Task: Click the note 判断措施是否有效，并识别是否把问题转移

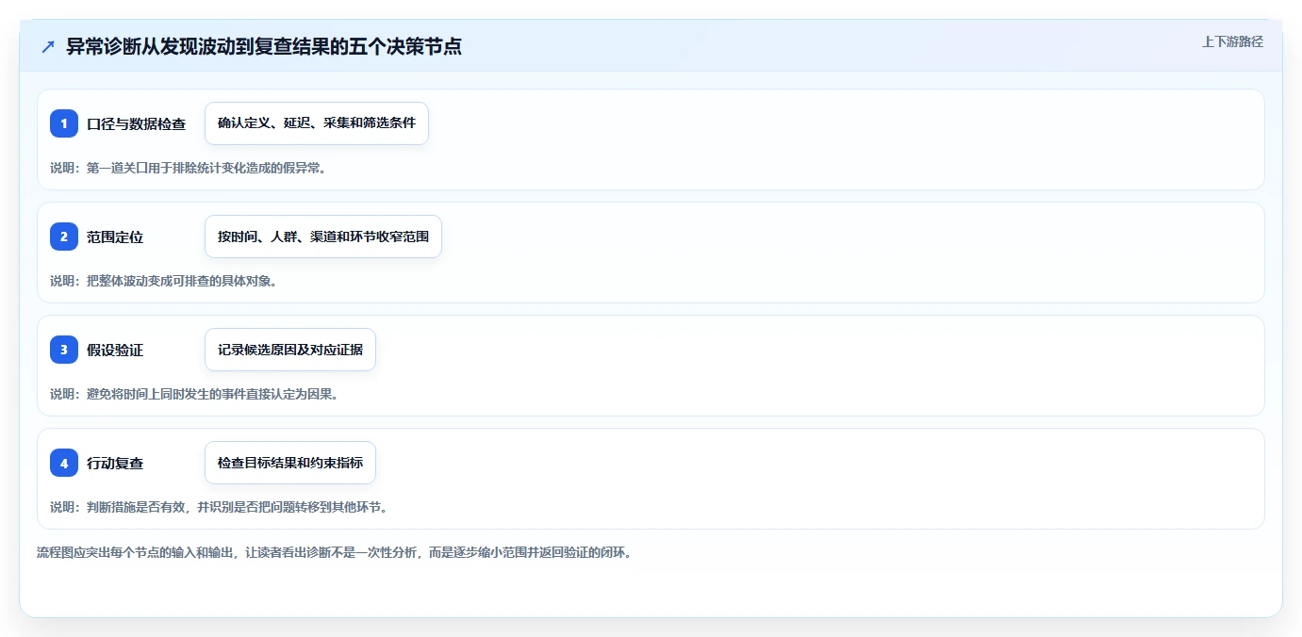Action: 219,507
